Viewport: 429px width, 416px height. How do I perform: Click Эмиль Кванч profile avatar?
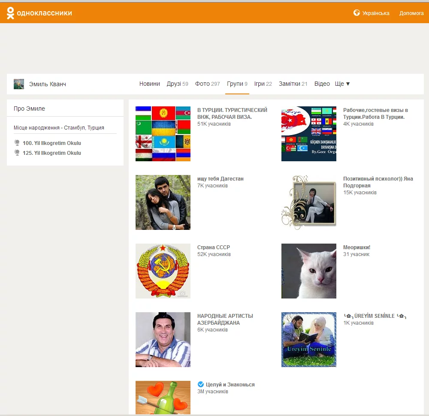(19, 84)
